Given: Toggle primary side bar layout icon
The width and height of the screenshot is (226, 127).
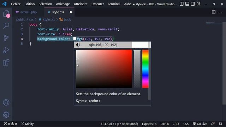Looking at the screenshot, I should click(x=182, y=4).
